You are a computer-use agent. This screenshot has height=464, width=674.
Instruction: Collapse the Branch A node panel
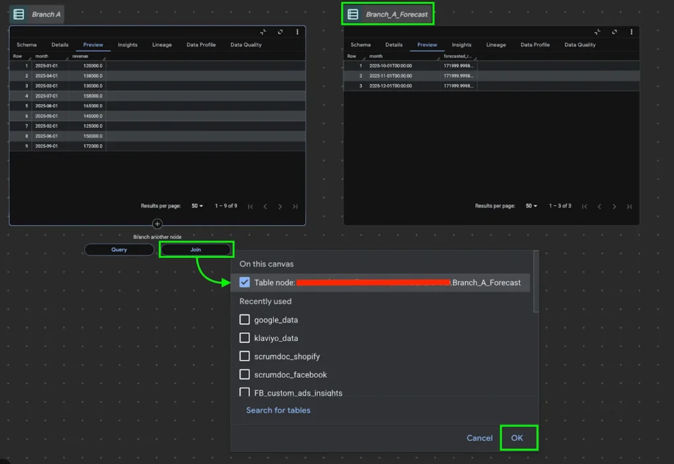coord(263,32)
